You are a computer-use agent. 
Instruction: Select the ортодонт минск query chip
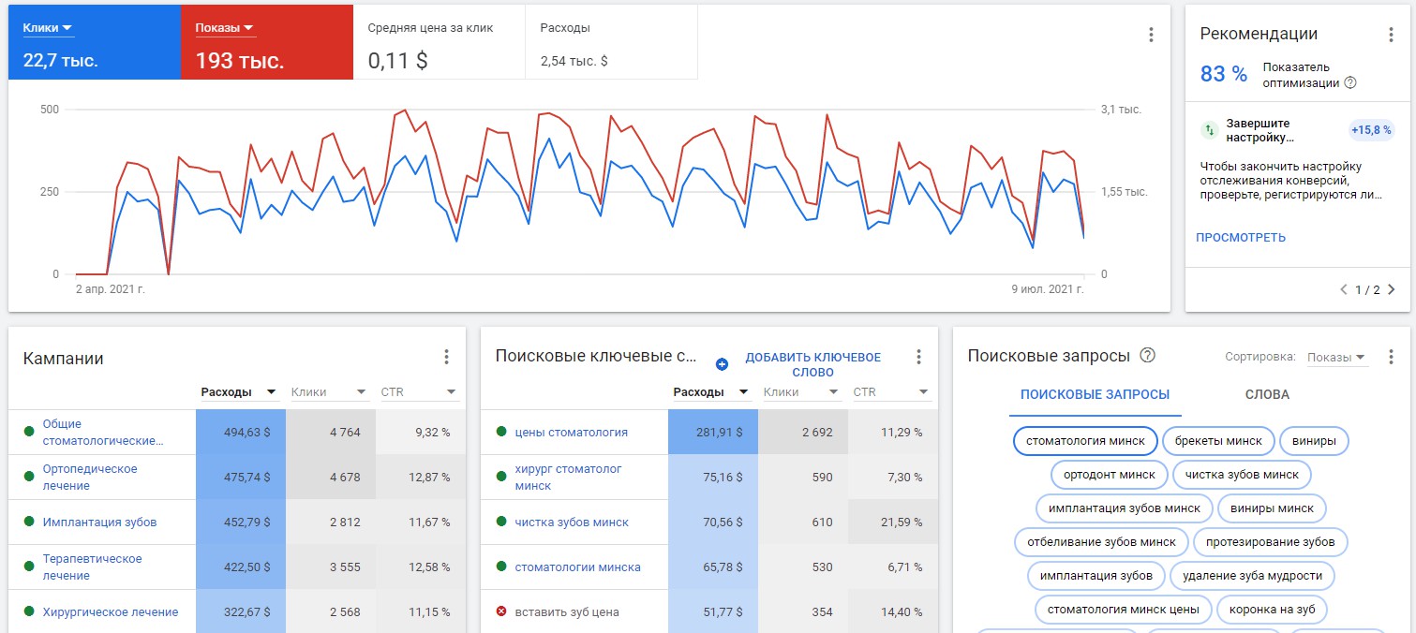tap(1110, 475)
